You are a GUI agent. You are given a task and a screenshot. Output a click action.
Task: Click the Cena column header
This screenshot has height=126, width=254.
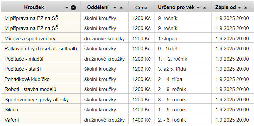(x=141, y=8)
